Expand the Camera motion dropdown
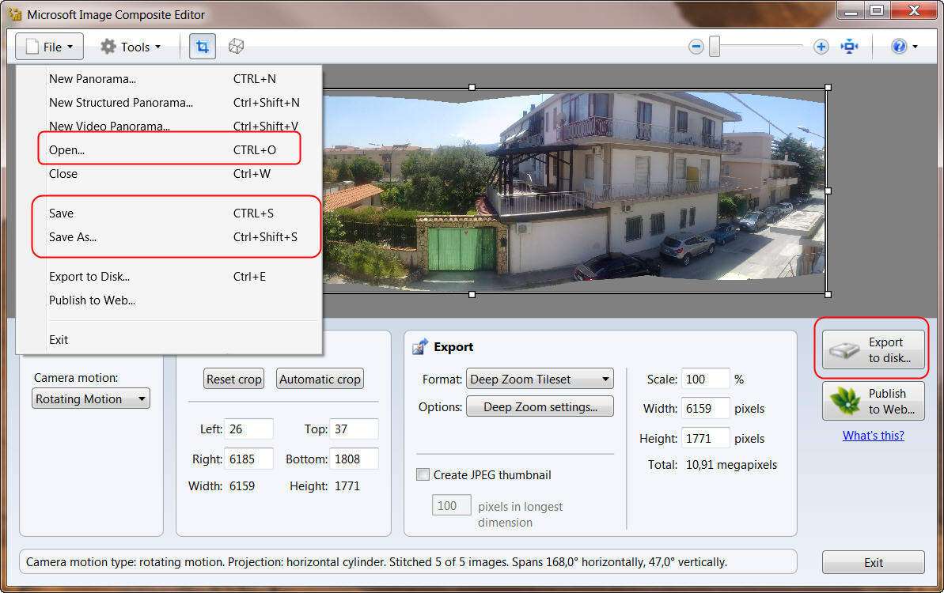 [x=91, y=399]
